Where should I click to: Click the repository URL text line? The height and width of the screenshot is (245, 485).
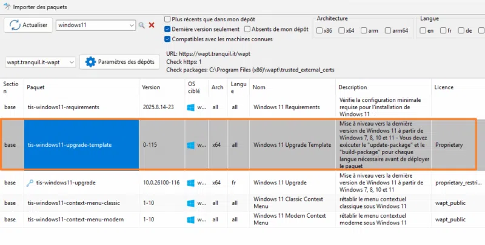click(x=208, y=54)
